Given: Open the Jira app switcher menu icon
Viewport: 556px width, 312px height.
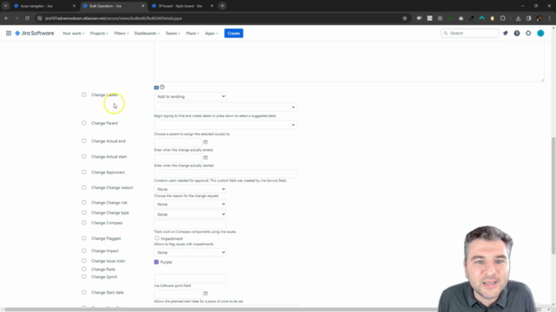Looking at the screenshot, I should click(x=9, y=33).
